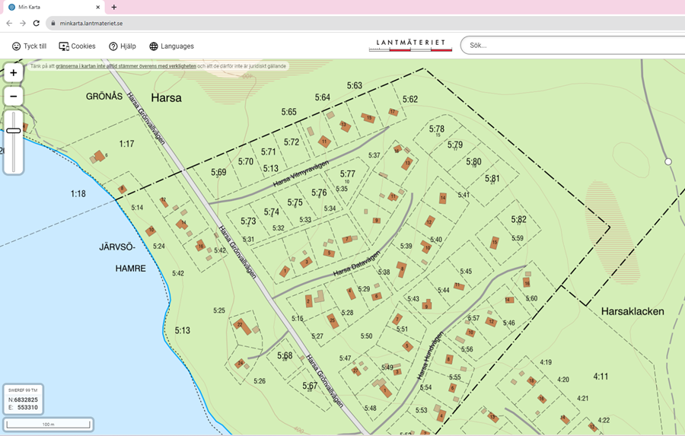
Task: Click the smiley icon beside Tyck till
Action: point(16,46)
